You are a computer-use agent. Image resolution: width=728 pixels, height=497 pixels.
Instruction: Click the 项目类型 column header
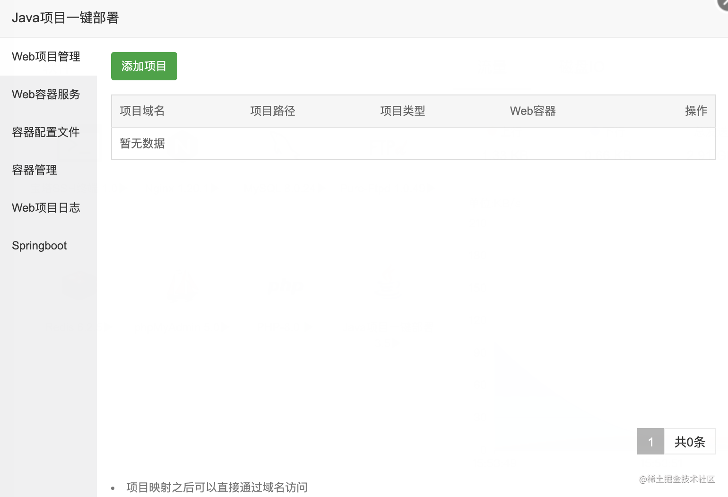403,111
